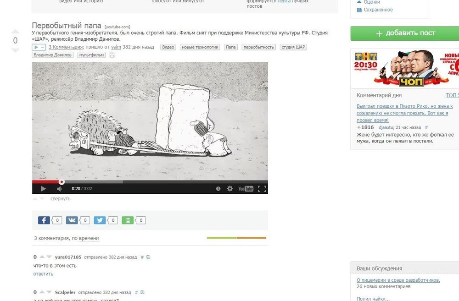Viewport: 459px width, 301px height.
Task: Click the green and orange comment rating bar
Action: click(x=236, y=238)
